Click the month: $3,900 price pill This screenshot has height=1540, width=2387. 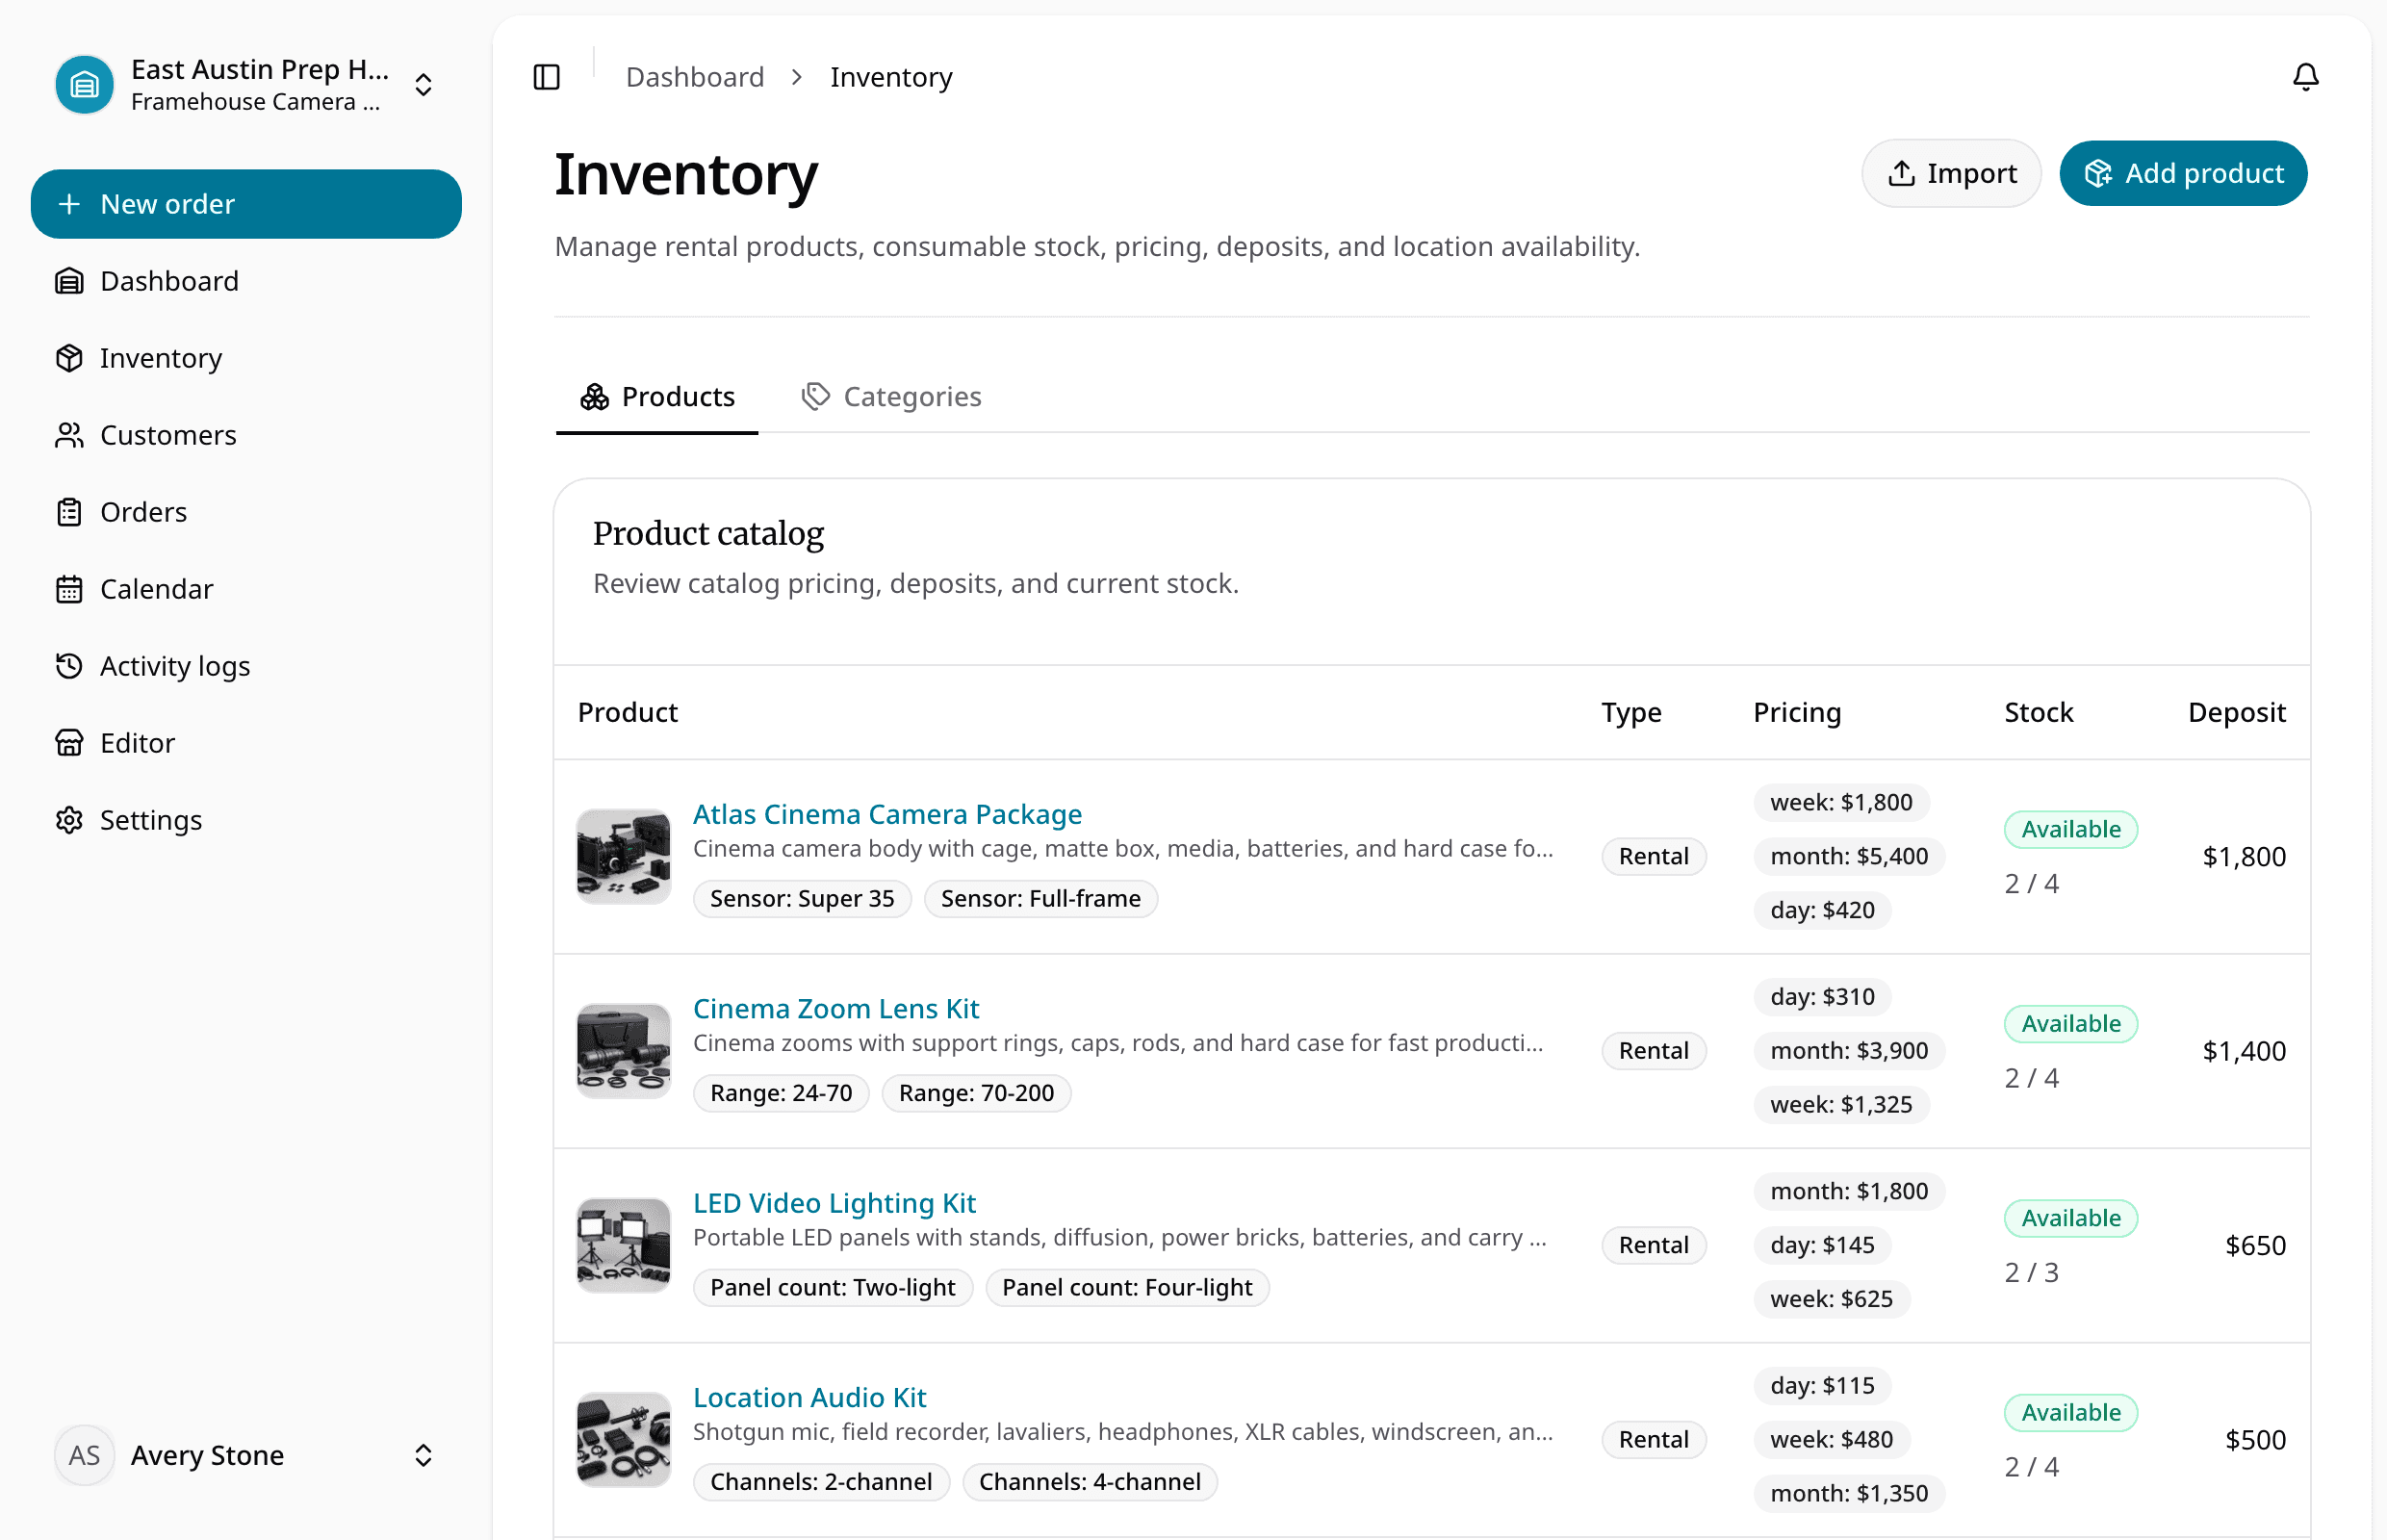click(x=1849, y=1051)
